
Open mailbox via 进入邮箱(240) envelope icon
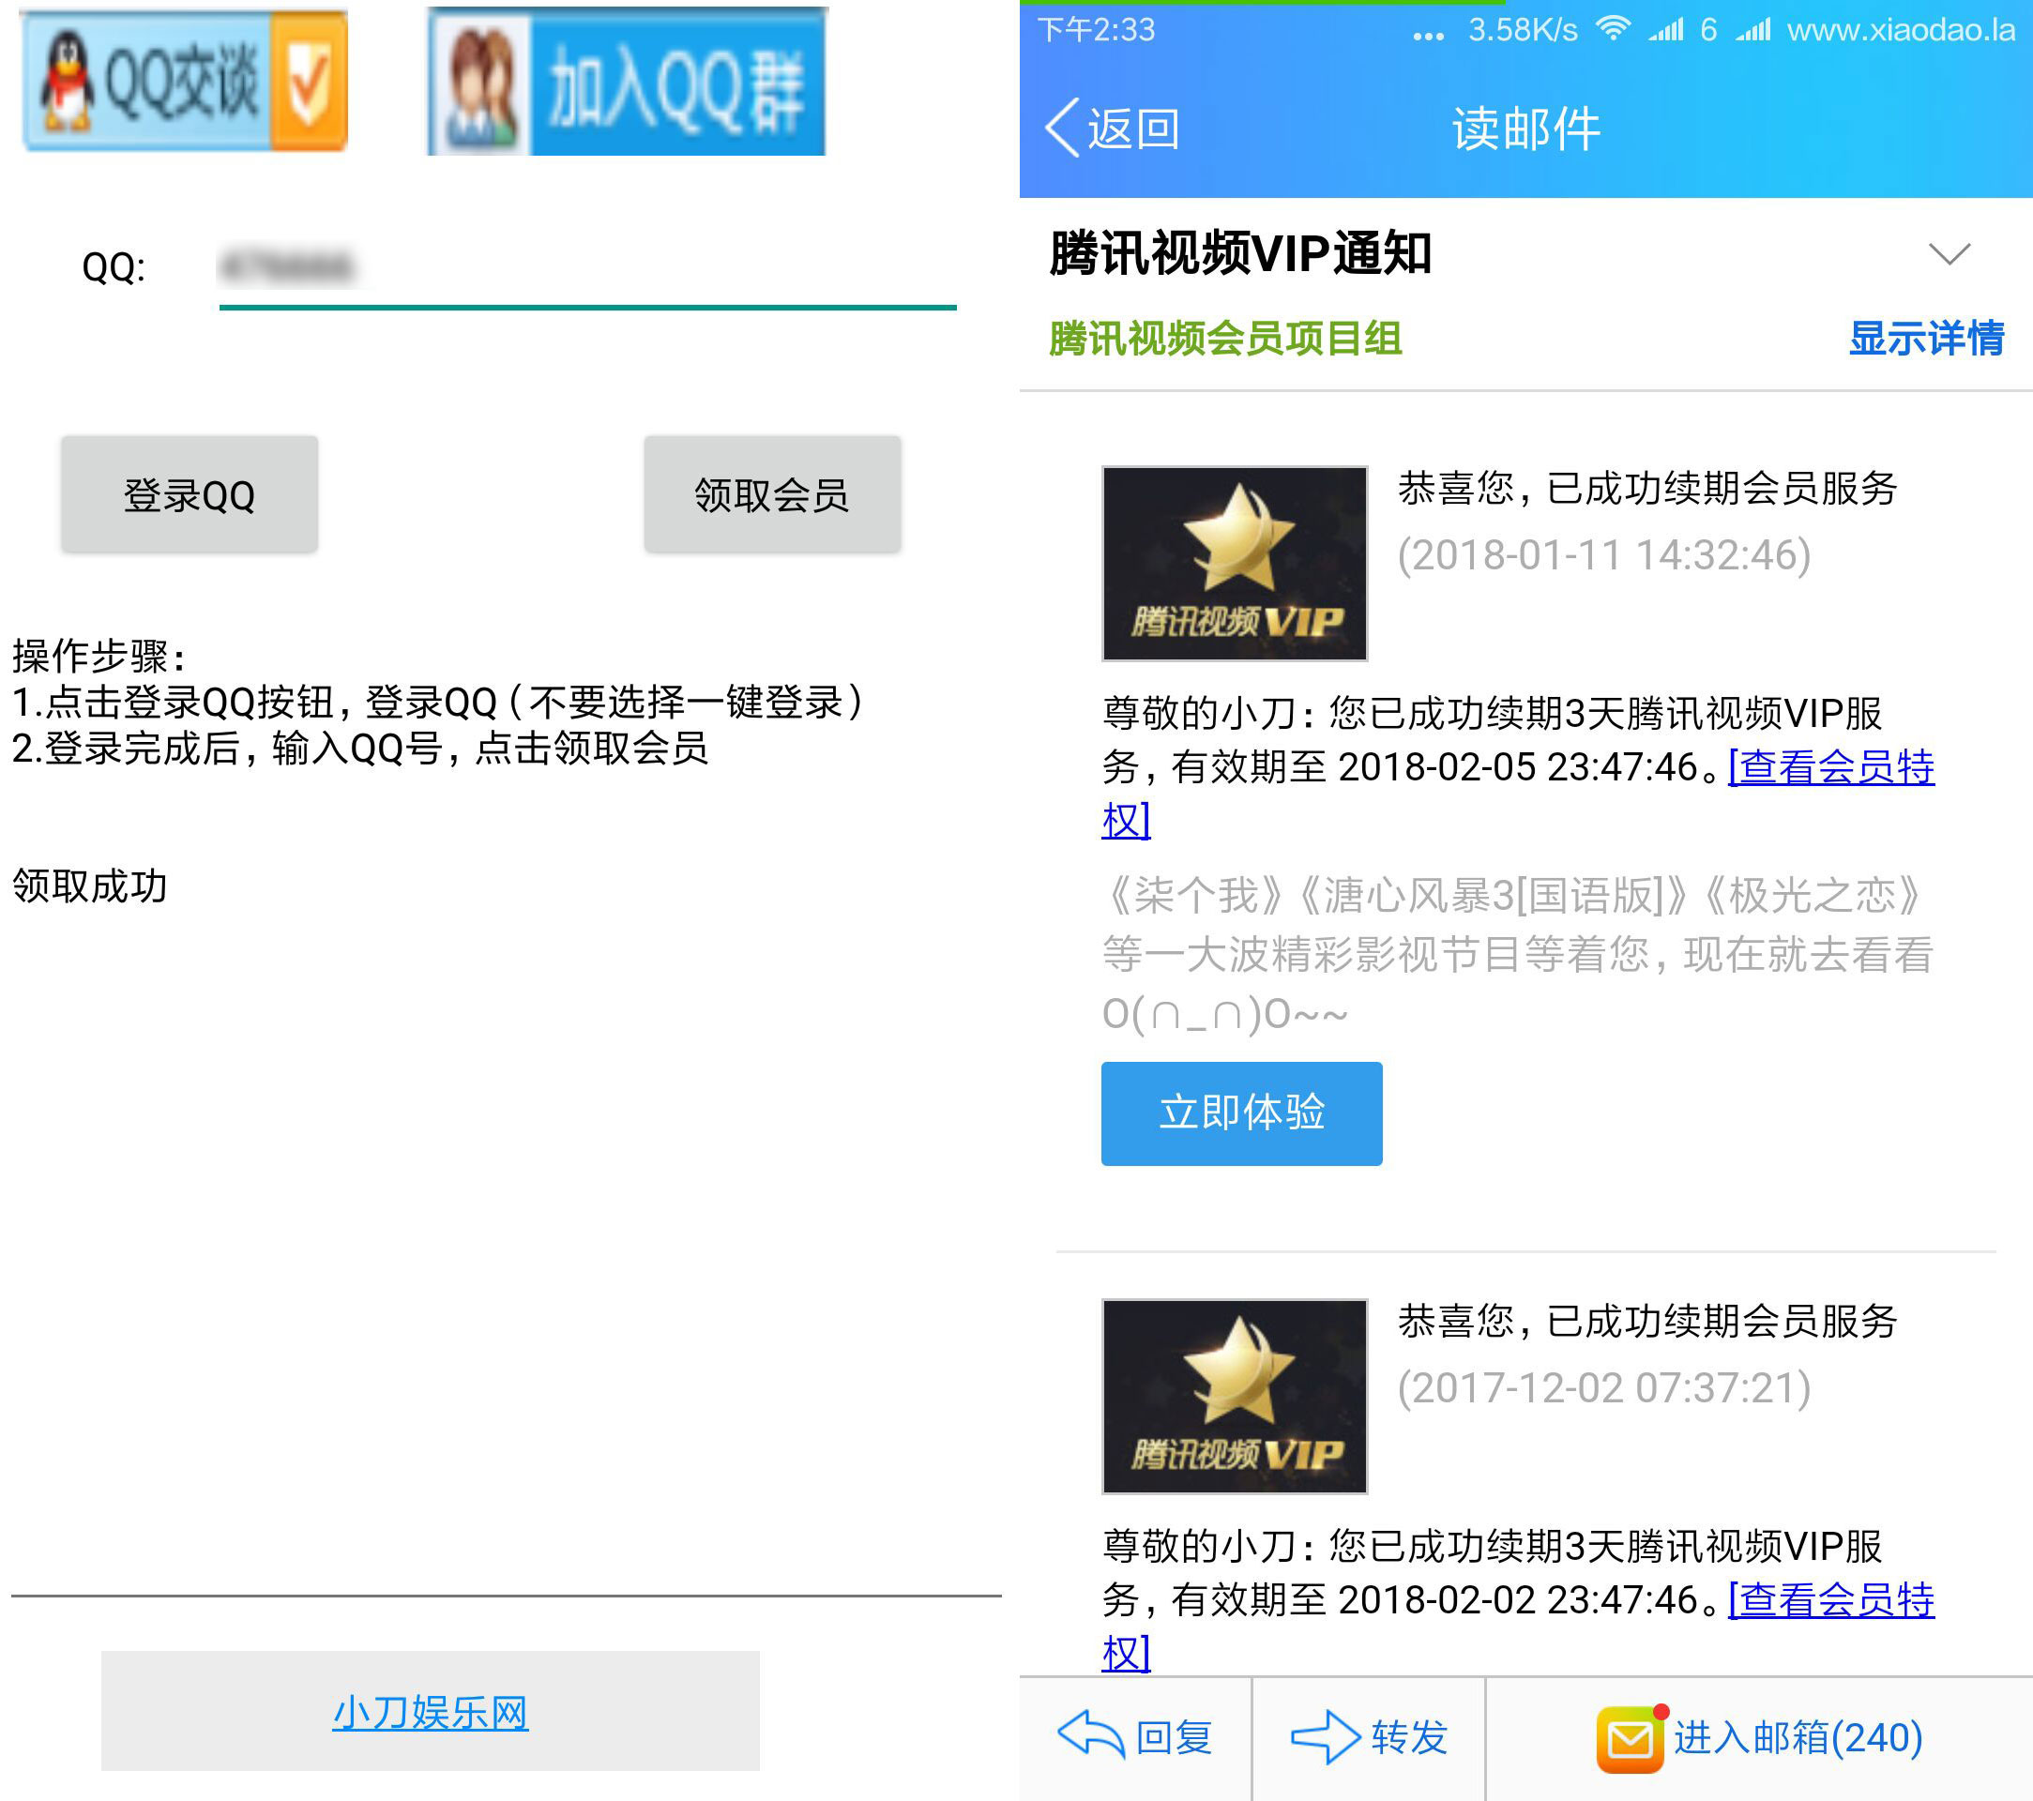[1631, 1738]
